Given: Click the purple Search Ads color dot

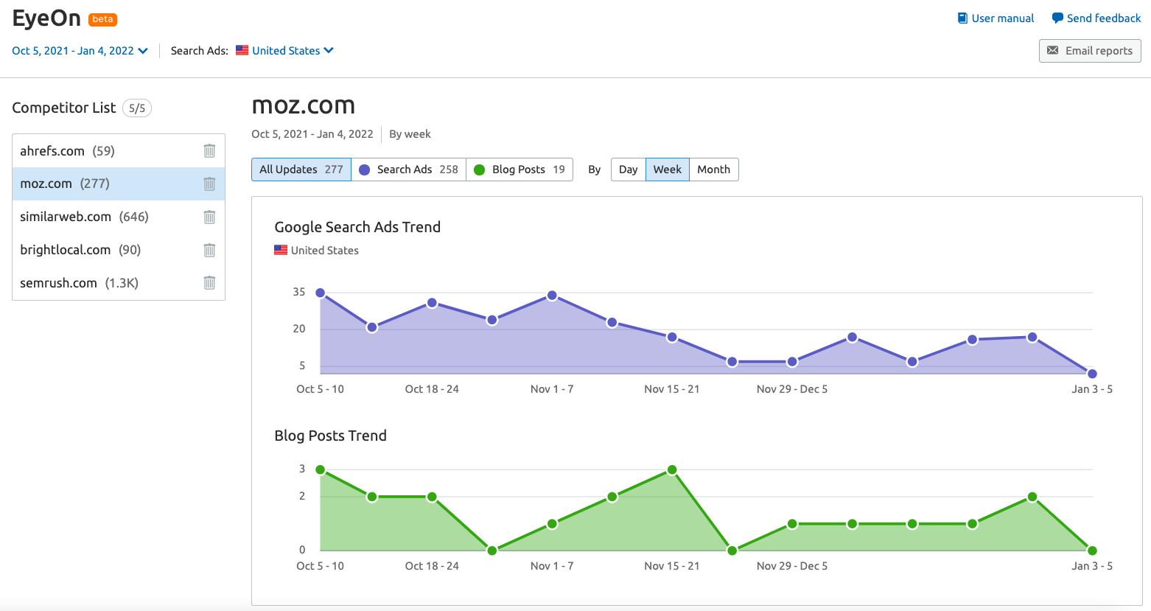Looking at the screenshot, I should pos(364,170).
